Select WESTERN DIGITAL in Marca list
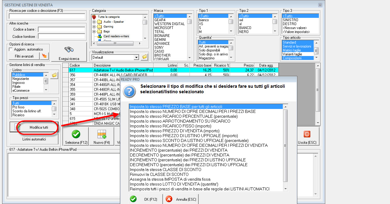This screenshot has width=390, height=204. (x=170, y=24)
